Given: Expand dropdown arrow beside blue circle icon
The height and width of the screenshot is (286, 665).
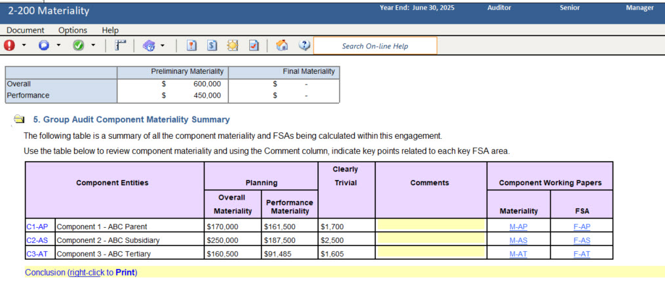Looking at the screenshot, I should pyautogui.click(x=58, y=46).
